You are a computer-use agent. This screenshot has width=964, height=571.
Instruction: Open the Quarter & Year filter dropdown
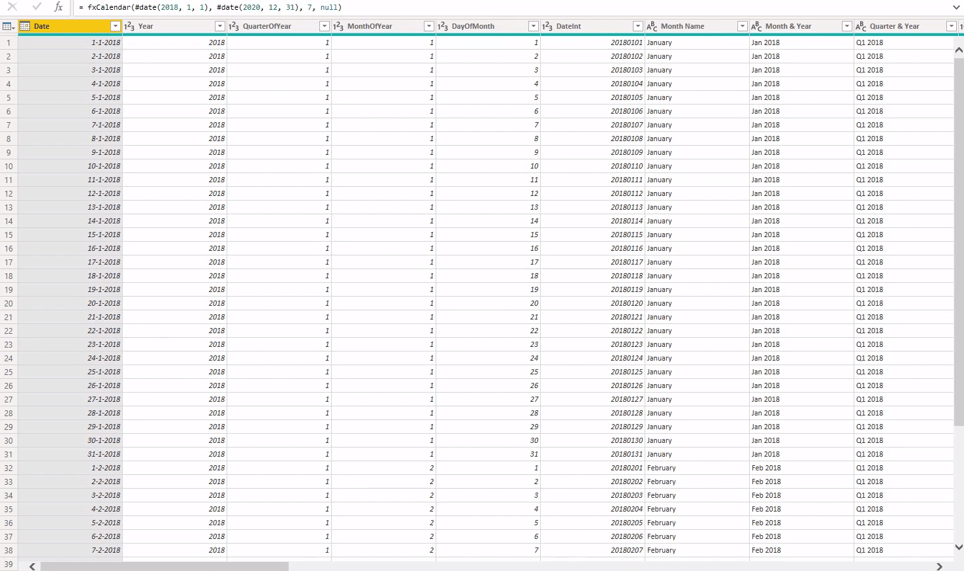pyautogui.click(x=952, y=26)
